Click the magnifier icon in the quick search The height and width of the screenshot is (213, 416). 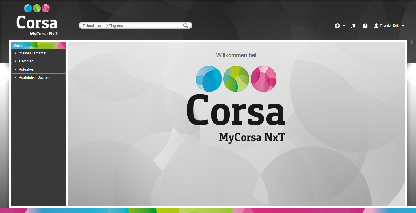(x=186, y=26)
